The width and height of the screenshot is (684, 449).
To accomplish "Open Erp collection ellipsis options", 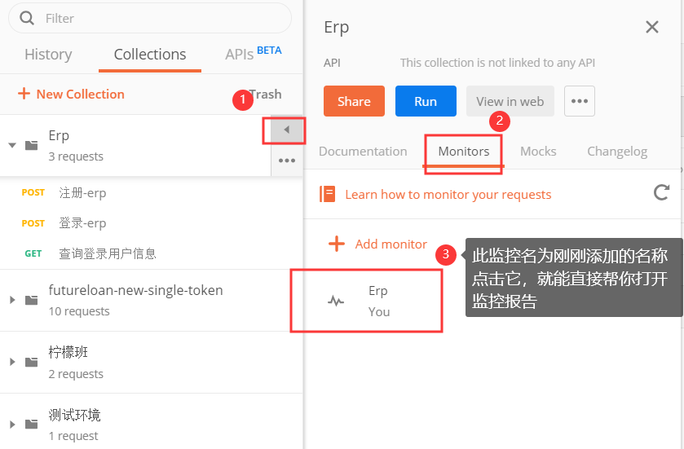I will click(x=286, y=161).
